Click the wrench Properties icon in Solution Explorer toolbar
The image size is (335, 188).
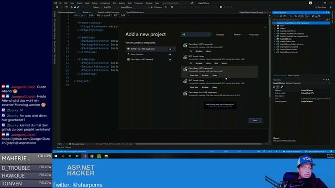click(313, 16)
